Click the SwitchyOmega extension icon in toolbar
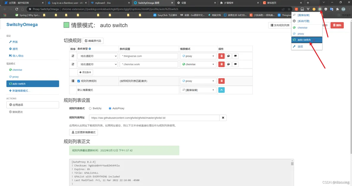Screen dimensions: 352x186 point(320,9)
